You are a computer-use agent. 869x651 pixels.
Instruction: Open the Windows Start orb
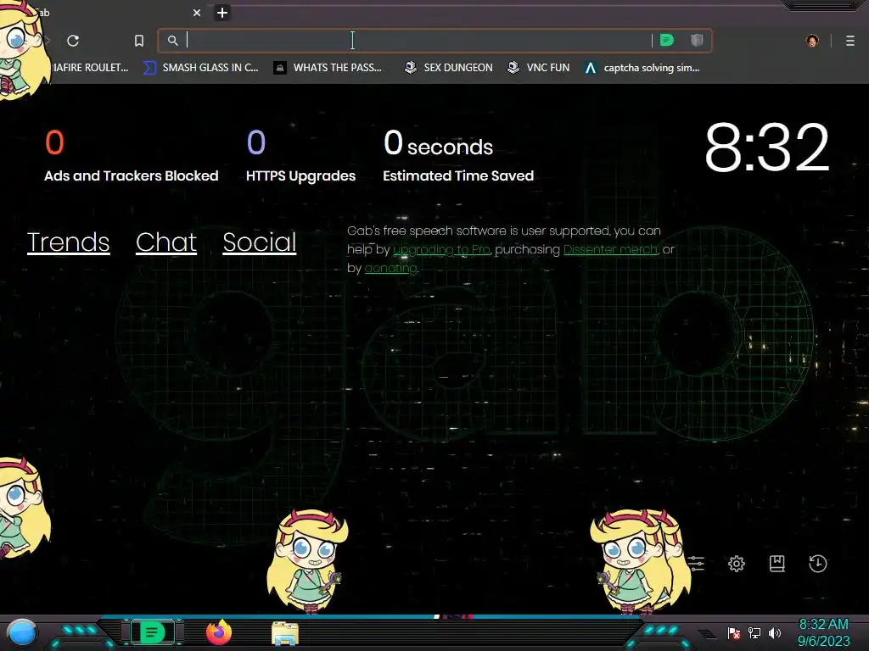[x=22, y=633]
